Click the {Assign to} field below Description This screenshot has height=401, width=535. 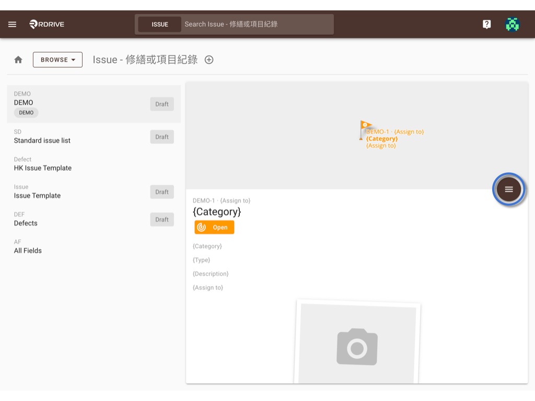click(208, 288)
